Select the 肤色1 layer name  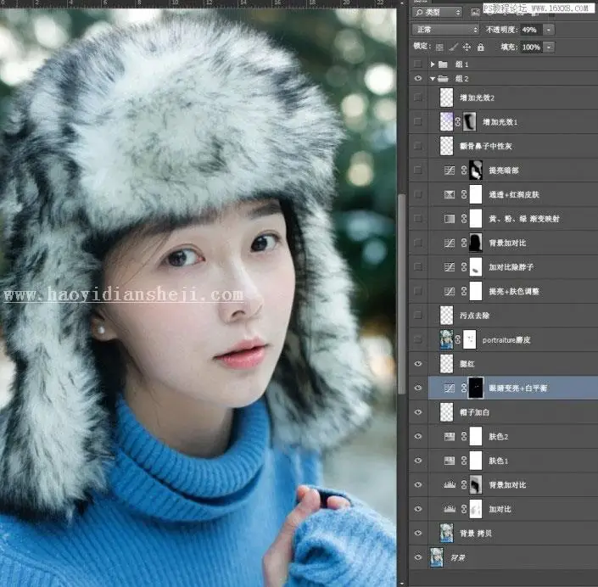pyautogui.click(x=498, y=461)
